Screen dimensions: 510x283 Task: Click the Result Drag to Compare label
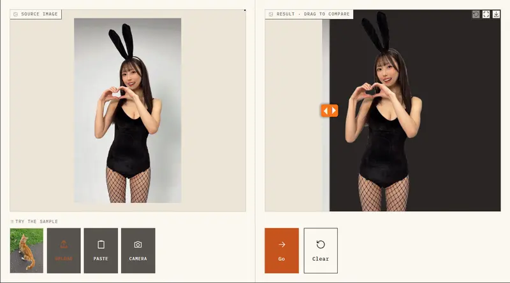(309, 14)
